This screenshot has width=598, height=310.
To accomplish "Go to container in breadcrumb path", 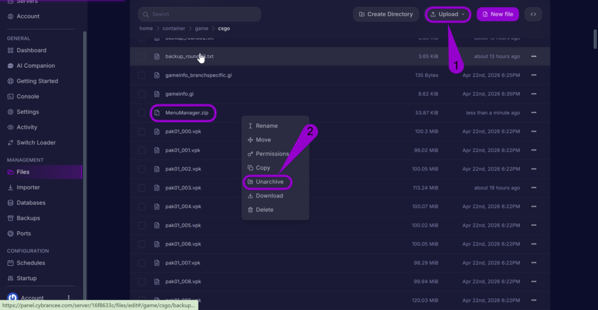I will (173, 29).
